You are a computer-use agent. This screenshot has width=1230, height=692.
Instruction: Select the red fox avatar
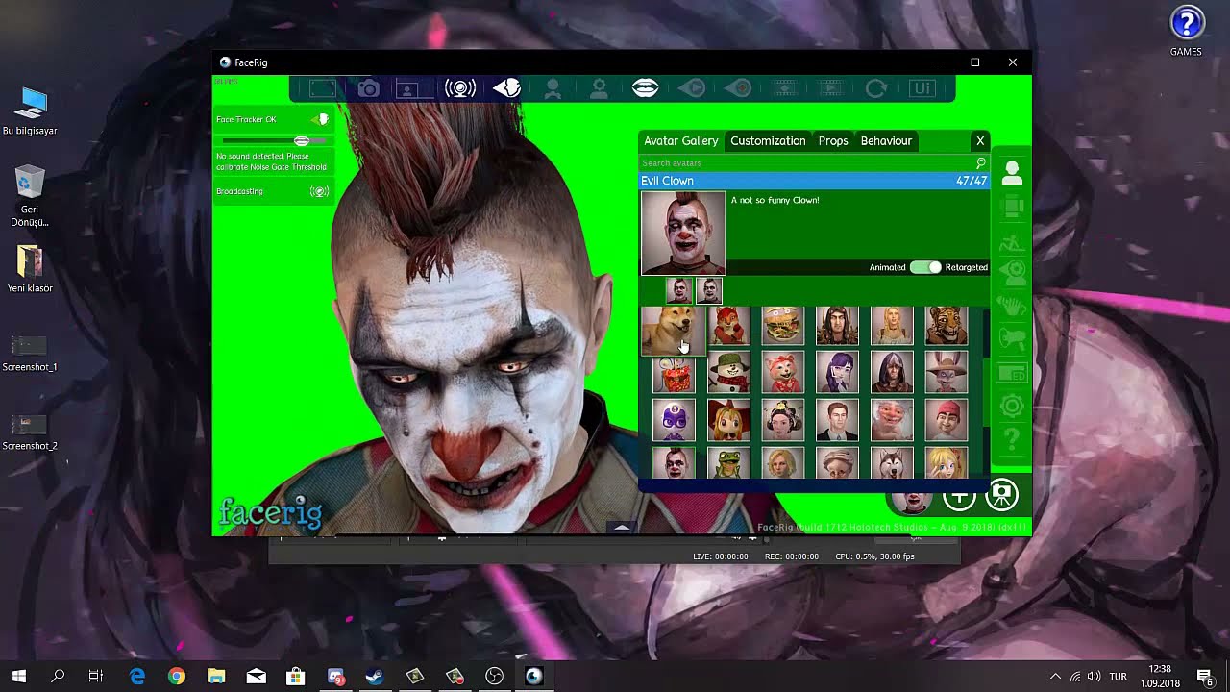728,326
